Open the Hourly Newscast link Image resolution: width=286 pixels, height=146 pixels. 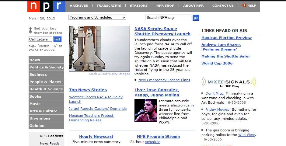tap(96, 136)
